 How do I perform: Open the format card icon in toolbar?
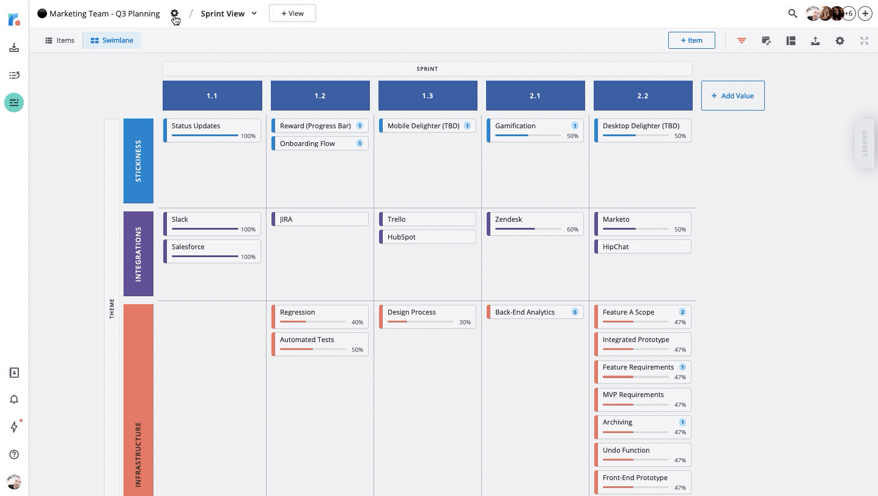tap(766, 41)
